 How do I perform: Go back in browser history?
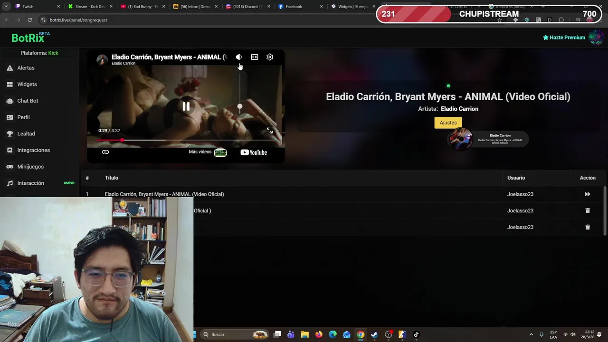[x=7, y=20]
